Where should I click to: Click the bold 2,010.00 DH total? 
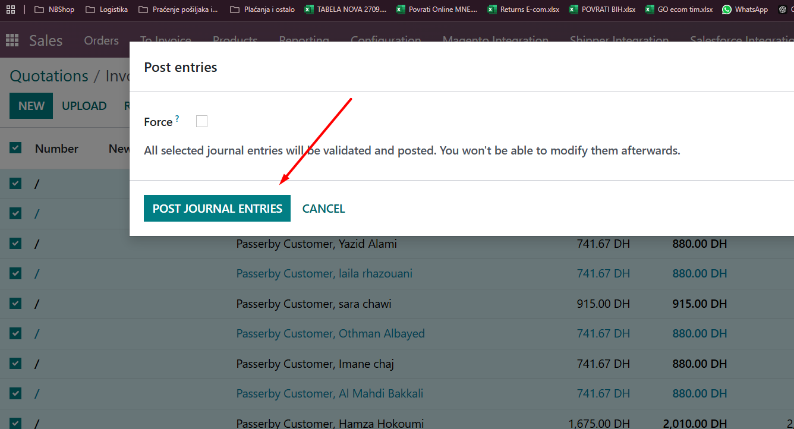(695, 423)
